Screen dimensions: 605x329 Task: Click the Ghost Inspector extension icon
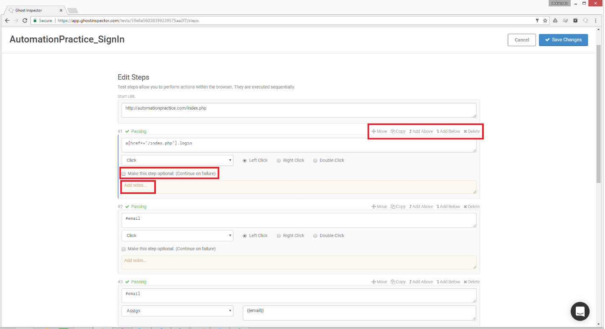point(586,20)
